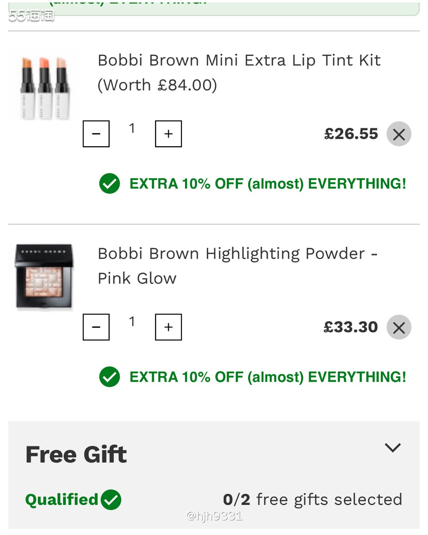
Task: Open the Lip Tint Kit product thumbnail
Action: 44,85
